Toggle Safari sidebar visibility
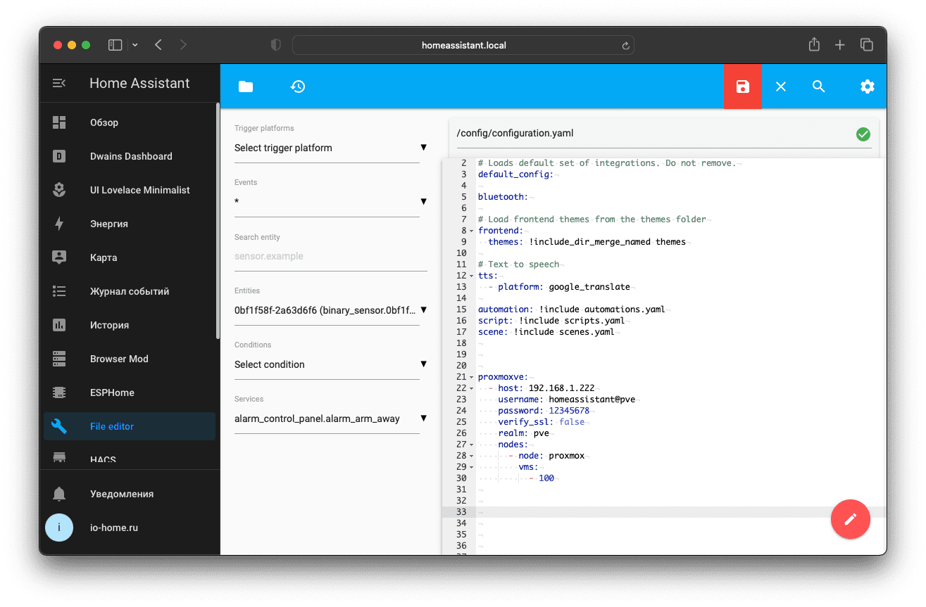The height and width of the screenshot is (607, 926). (x=115, y=45)
